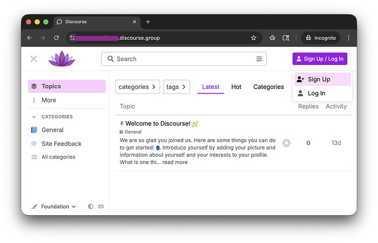Open advanced search filter options icon
The width and height of the screenshot is (378, 243).
click(x=259, y=59)
